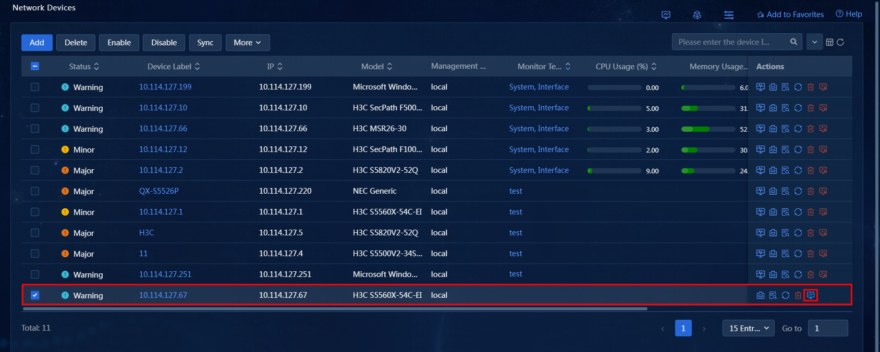Delete device 10.114.127.199 with trash icon
The width and height of the screenshot is (880, 352).
[811, 87]
